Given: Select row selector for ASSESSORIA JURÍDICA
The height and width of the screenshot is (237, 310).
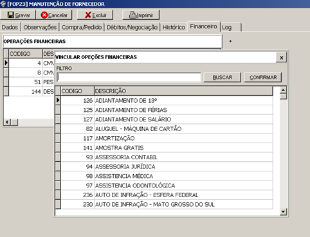Looking at the screenshot, I should [x=58, y=166].
